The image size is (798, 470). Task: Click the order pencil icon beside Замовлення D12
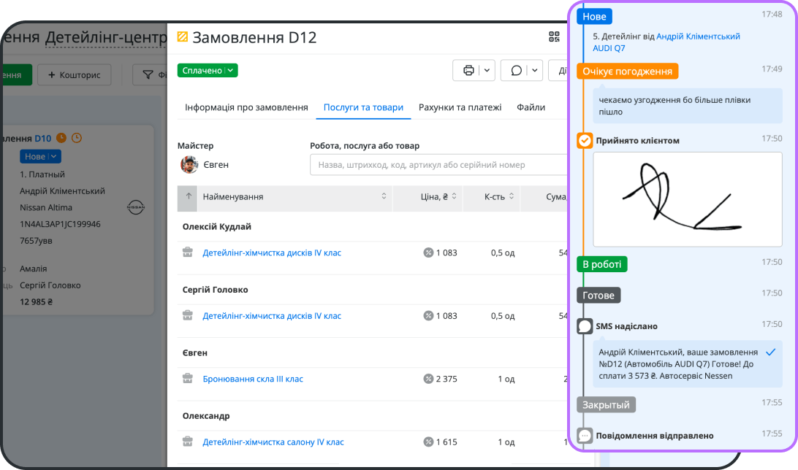pos(182,36)
